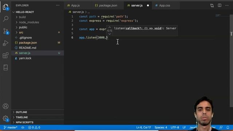Click the listen callback signature hint

(x=145, y=28)
